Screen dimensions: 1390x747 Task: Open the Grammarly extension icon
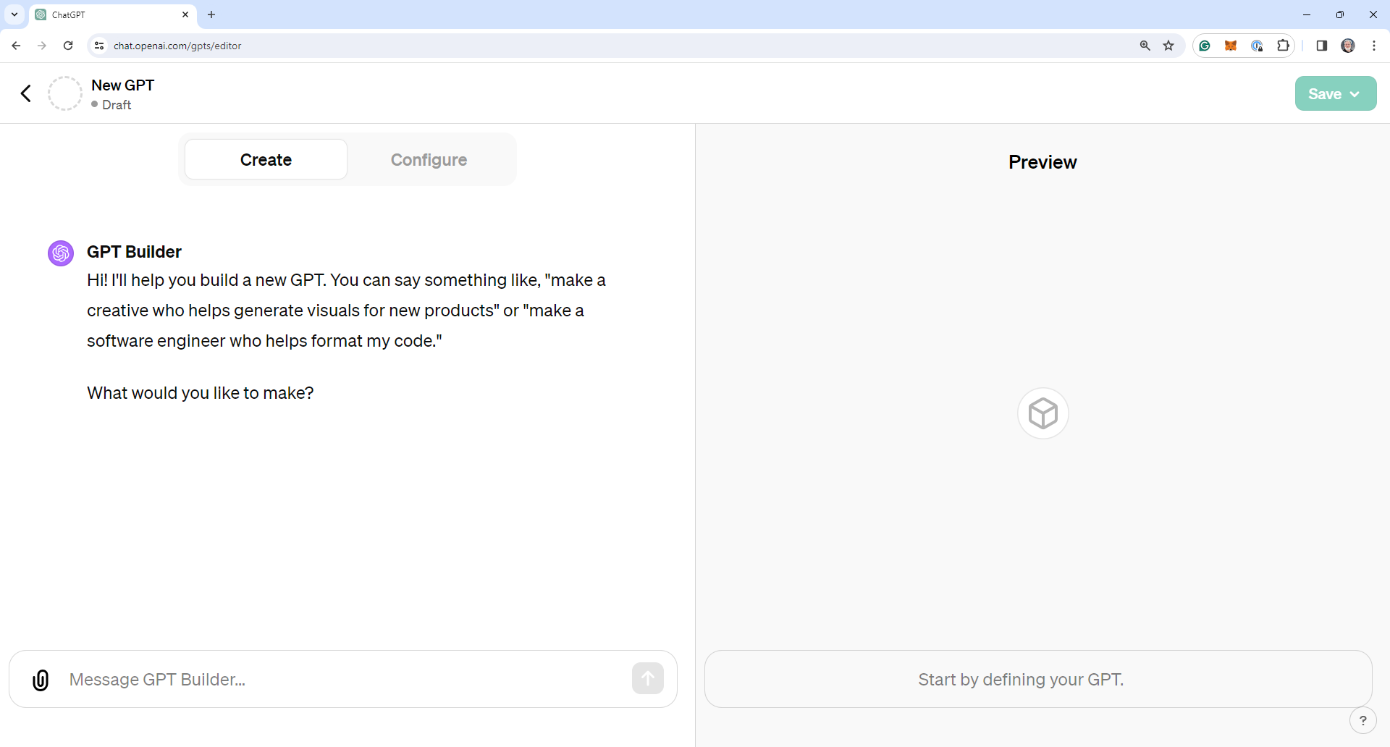(x=1205, y=46)
